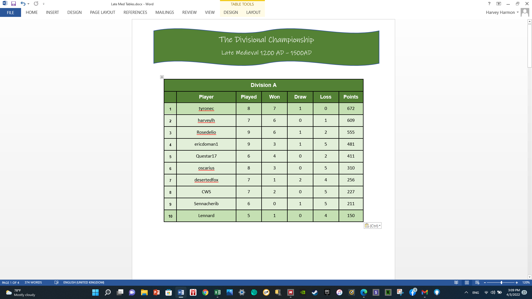Open the clock and date 3:09 PM
This screenshot has width=532, height=299.
tap(514, 292)
